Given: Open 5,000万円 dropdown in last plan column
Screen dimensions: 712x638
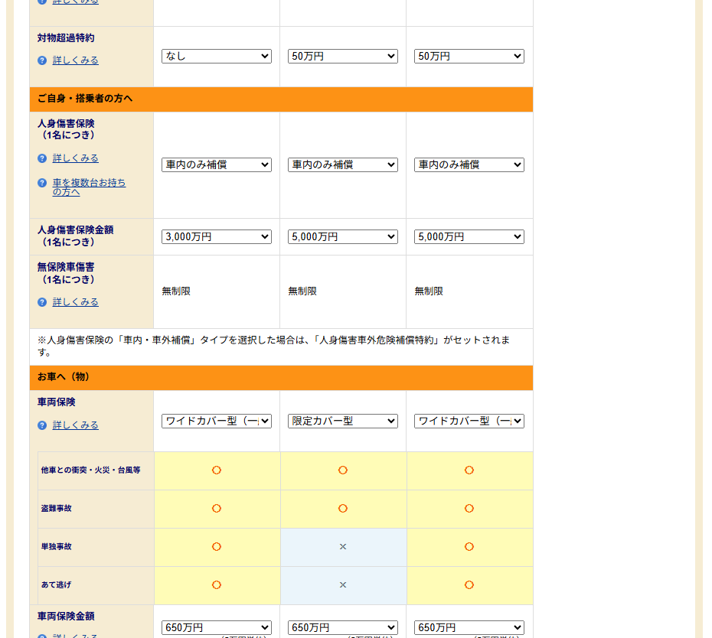Looking at the screenshot, I should tap(469, 237).
